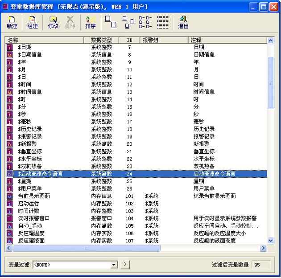Click the icon beside $时间信息
Image resolution: width=281 pixels, height=278 pixels.
pos(9,92)
